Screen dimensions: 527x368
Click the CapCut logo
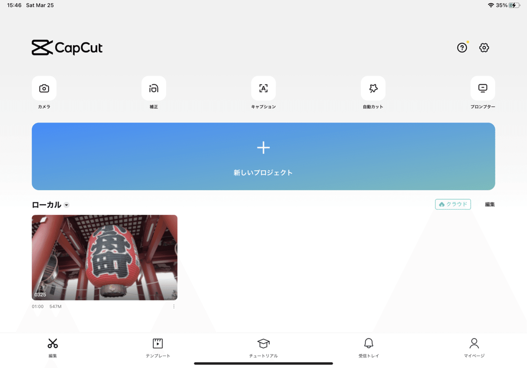point(67,48)
